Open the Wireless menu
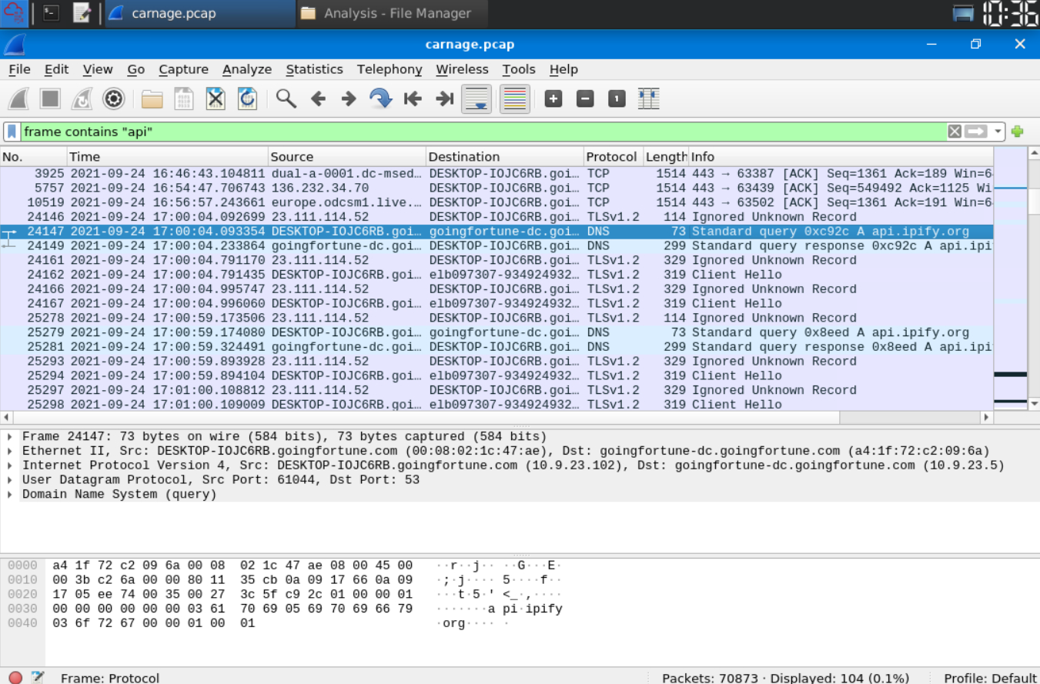This screenshot has height=684, width=1040. point(462,69)
